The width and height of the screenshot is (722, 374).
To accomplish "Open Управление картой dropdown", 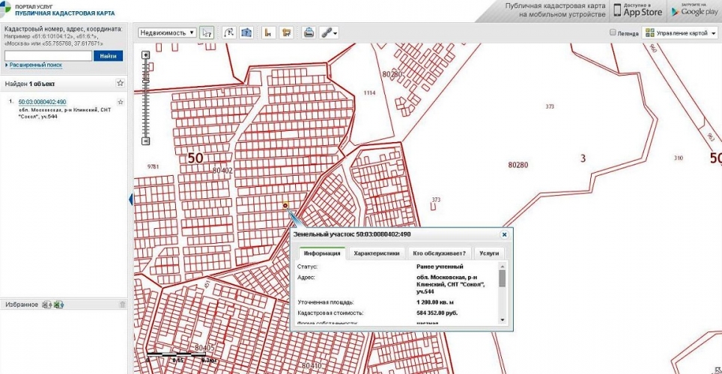I will click(x=680, y=33).
